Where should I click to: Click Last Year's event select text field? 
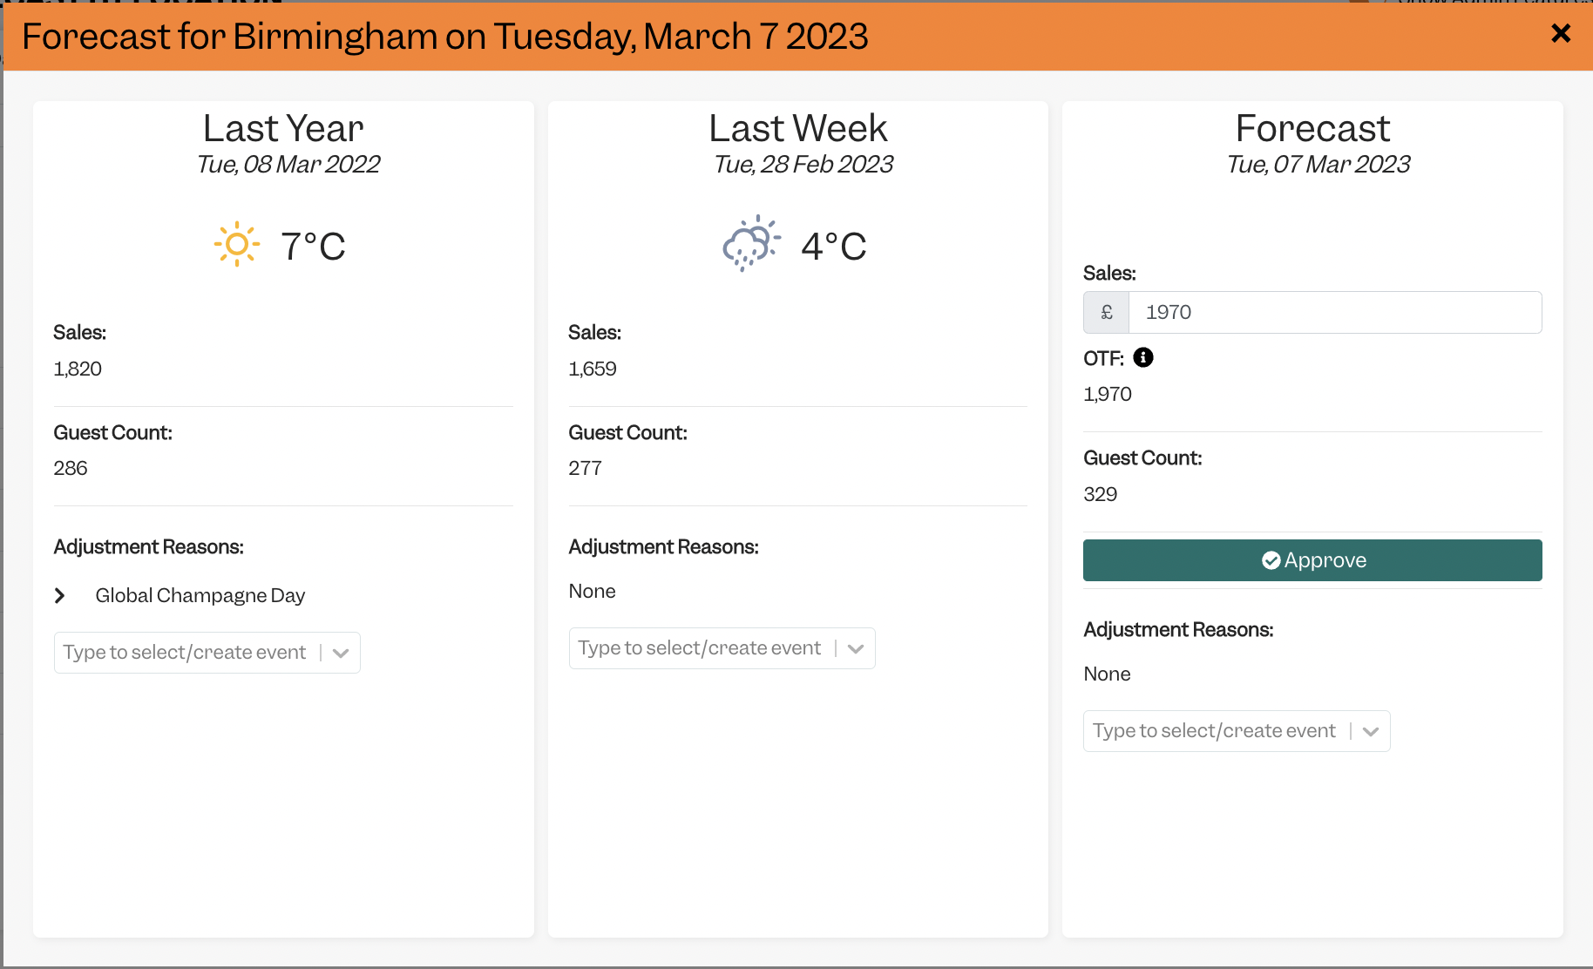(185, 653)
